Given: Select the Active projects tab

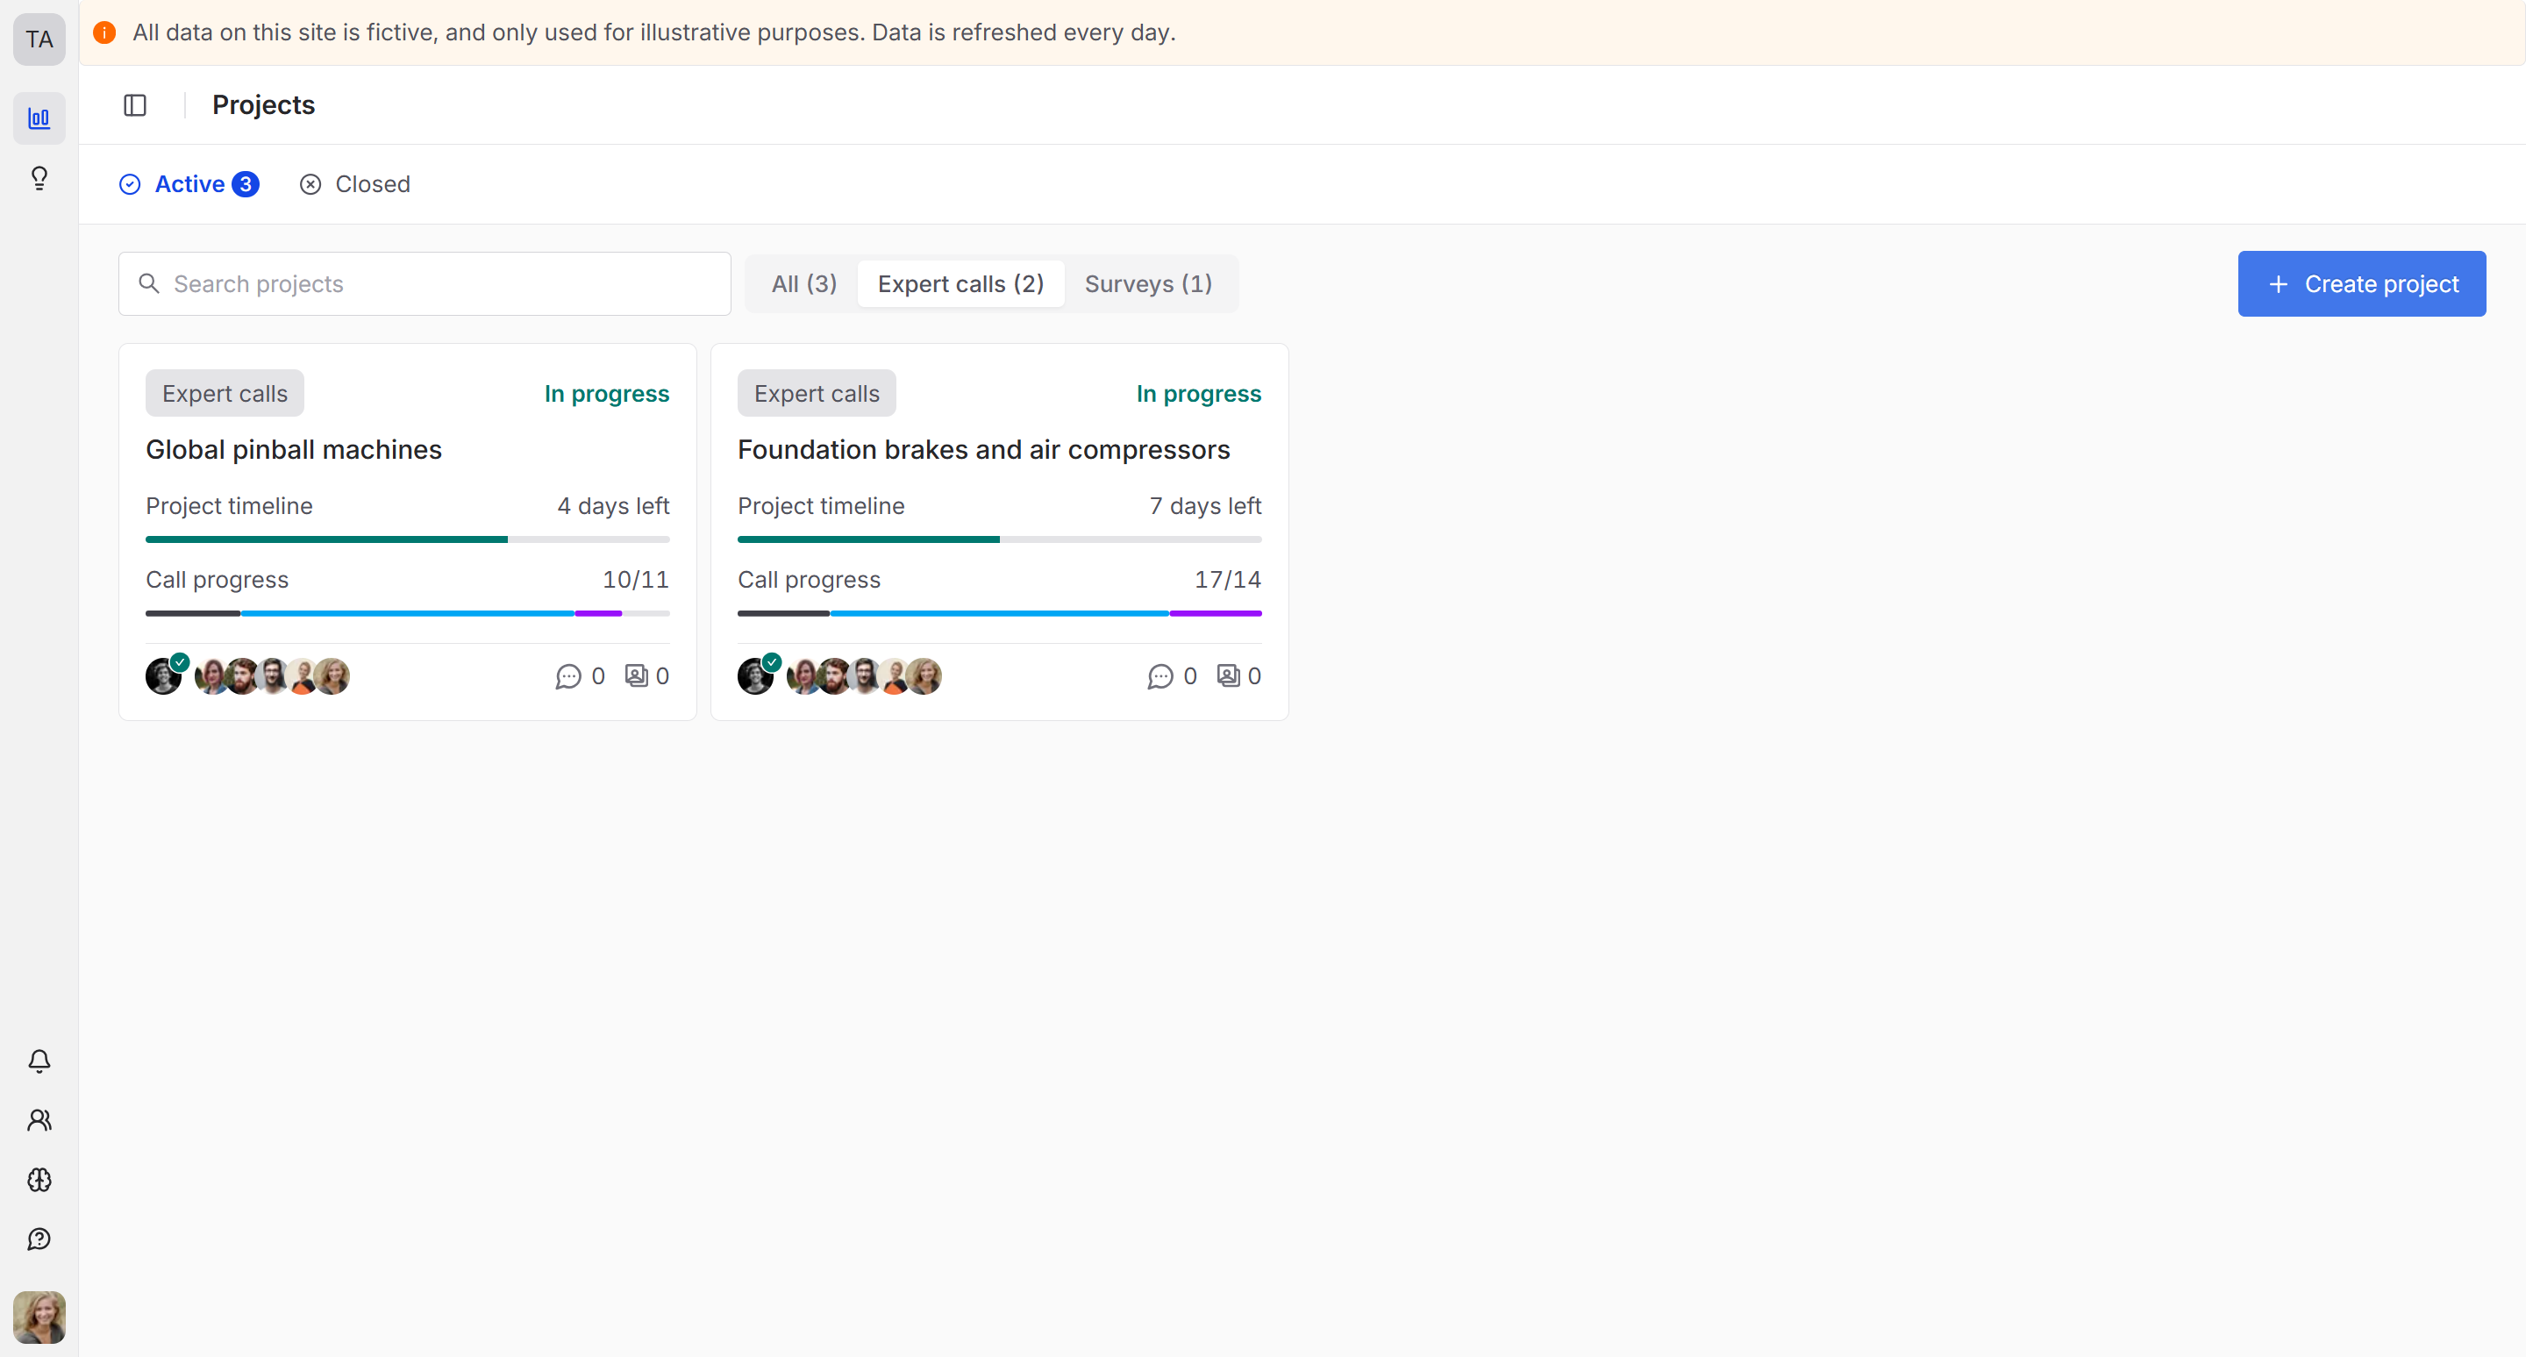Looking at the screenshot, I should coord(189,184).
